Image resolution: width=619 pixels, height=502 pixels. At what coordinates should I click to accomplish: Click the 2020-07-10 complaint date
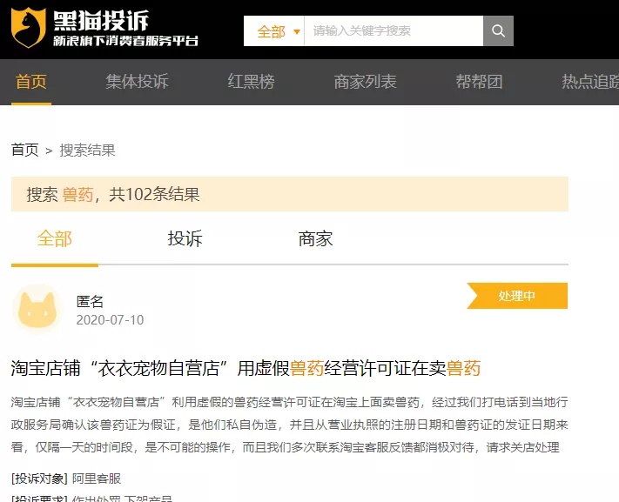pyautogui.click(x=111, y=320)
